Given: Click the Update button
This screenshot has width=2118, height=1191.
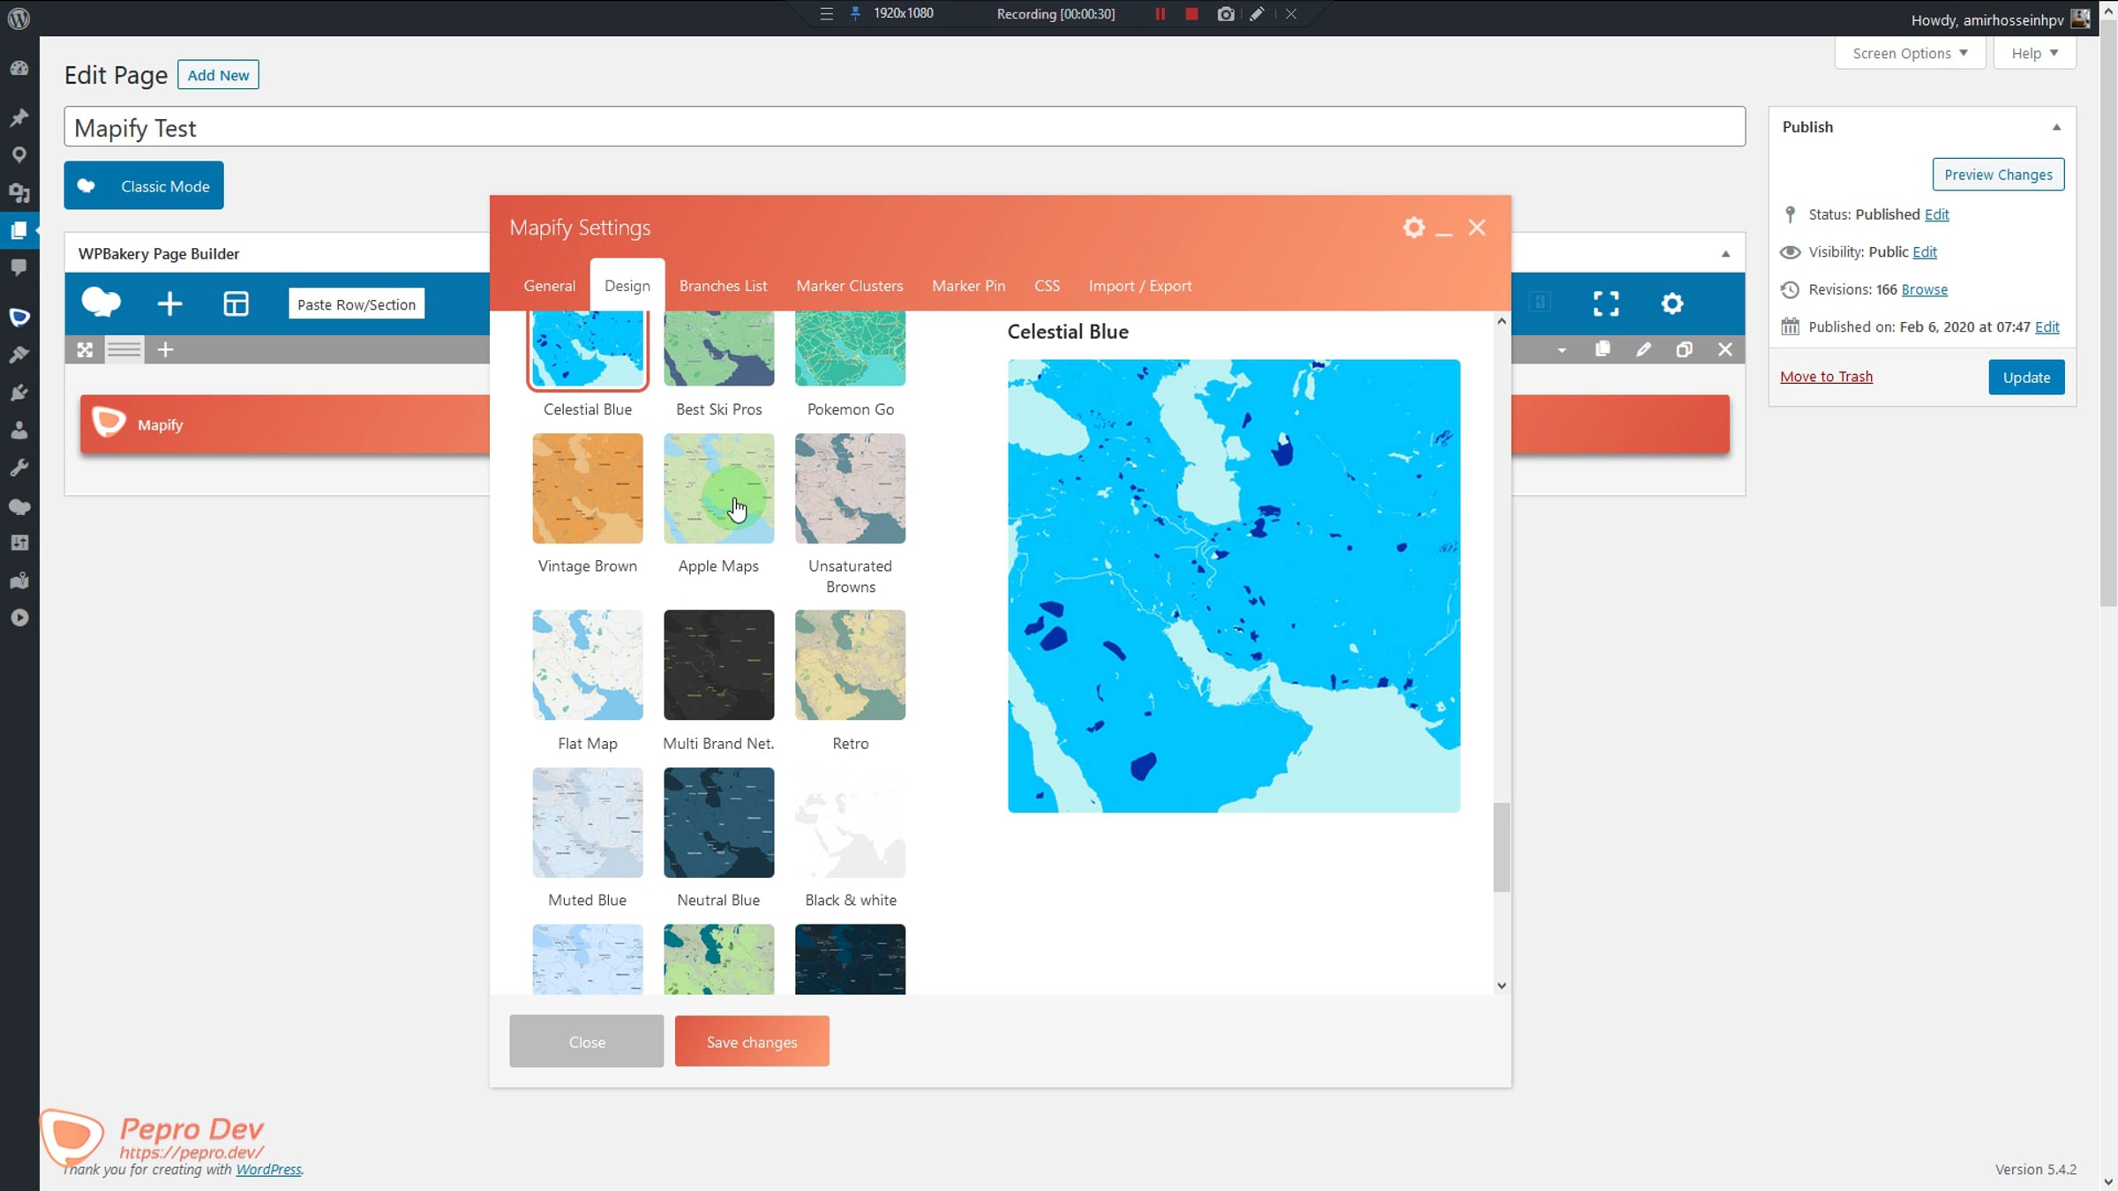Looking at the screenshot, I should 2026,378.
